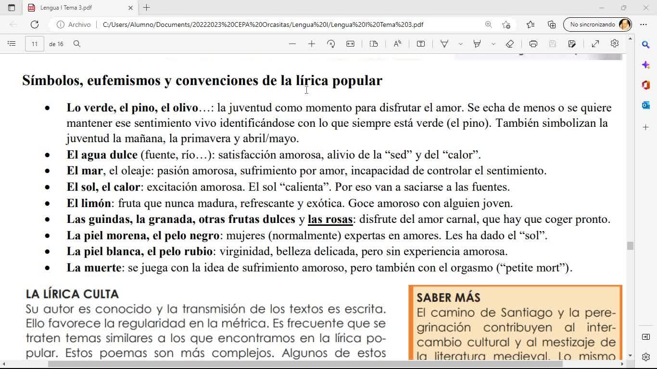Open sidebar settings gear
This screenshot has width=657, height=369.
click(x=646, y=357)
